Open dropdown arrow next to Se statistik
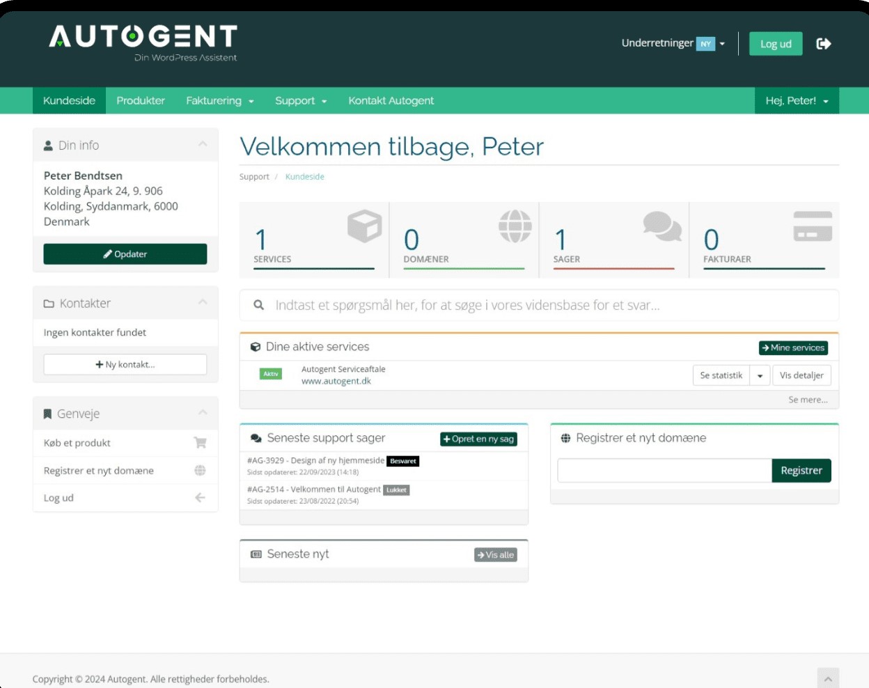 760,375
